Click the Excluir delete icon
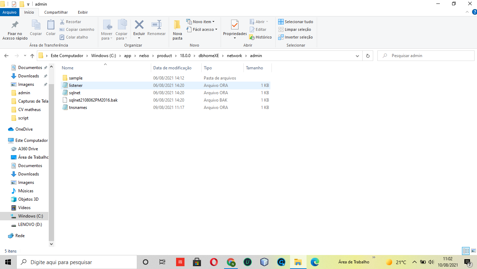 point(139,28)
